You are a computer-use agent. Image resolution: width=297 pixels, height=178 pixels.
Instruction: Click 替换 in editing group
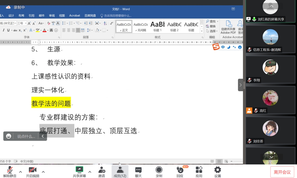[x=211, y=26]
